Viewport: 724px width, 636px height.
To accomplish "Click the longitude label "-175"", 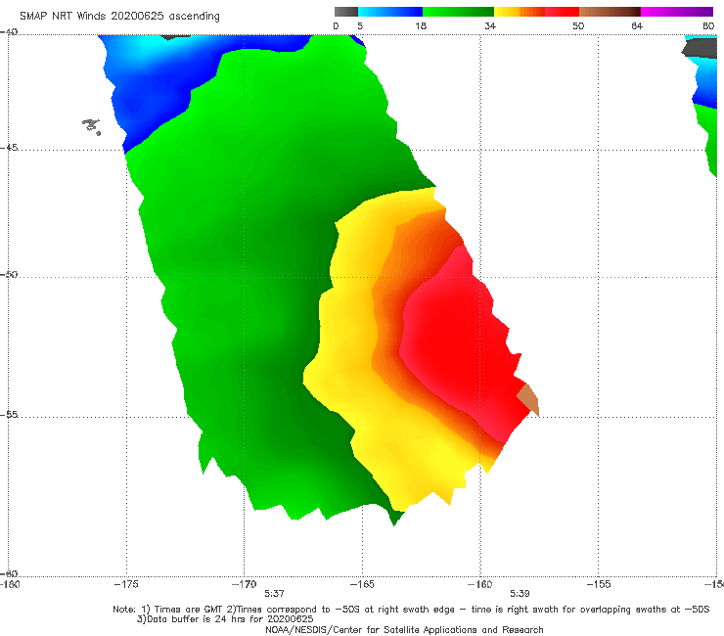I will (126, 584).
